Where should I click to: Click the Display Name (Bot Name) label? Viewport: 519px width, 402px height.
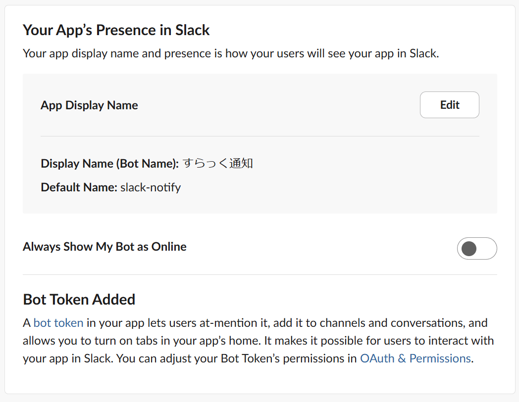coord(109,164)
